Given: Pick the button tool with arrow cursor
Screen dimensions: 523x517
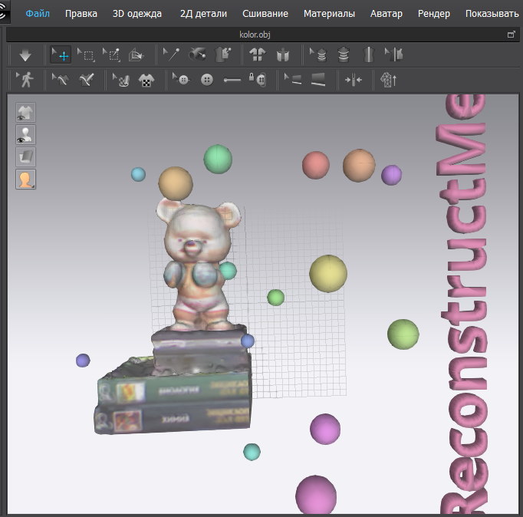Looking at the screenshot, I should pos(181,80).
